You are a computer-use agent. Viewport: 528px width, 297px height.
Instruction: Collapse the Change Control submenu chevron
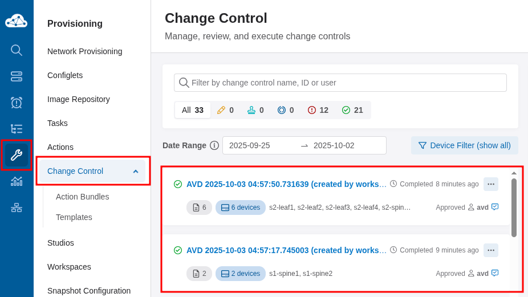(x=136, y=171)
